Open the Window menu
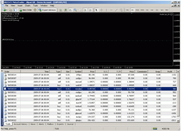The image size is (181, 131). [44, 5]
